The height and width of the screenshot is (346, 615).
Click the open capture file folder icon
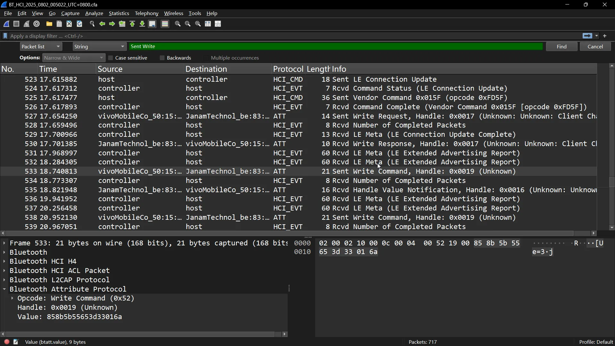[x=49, y=24]
